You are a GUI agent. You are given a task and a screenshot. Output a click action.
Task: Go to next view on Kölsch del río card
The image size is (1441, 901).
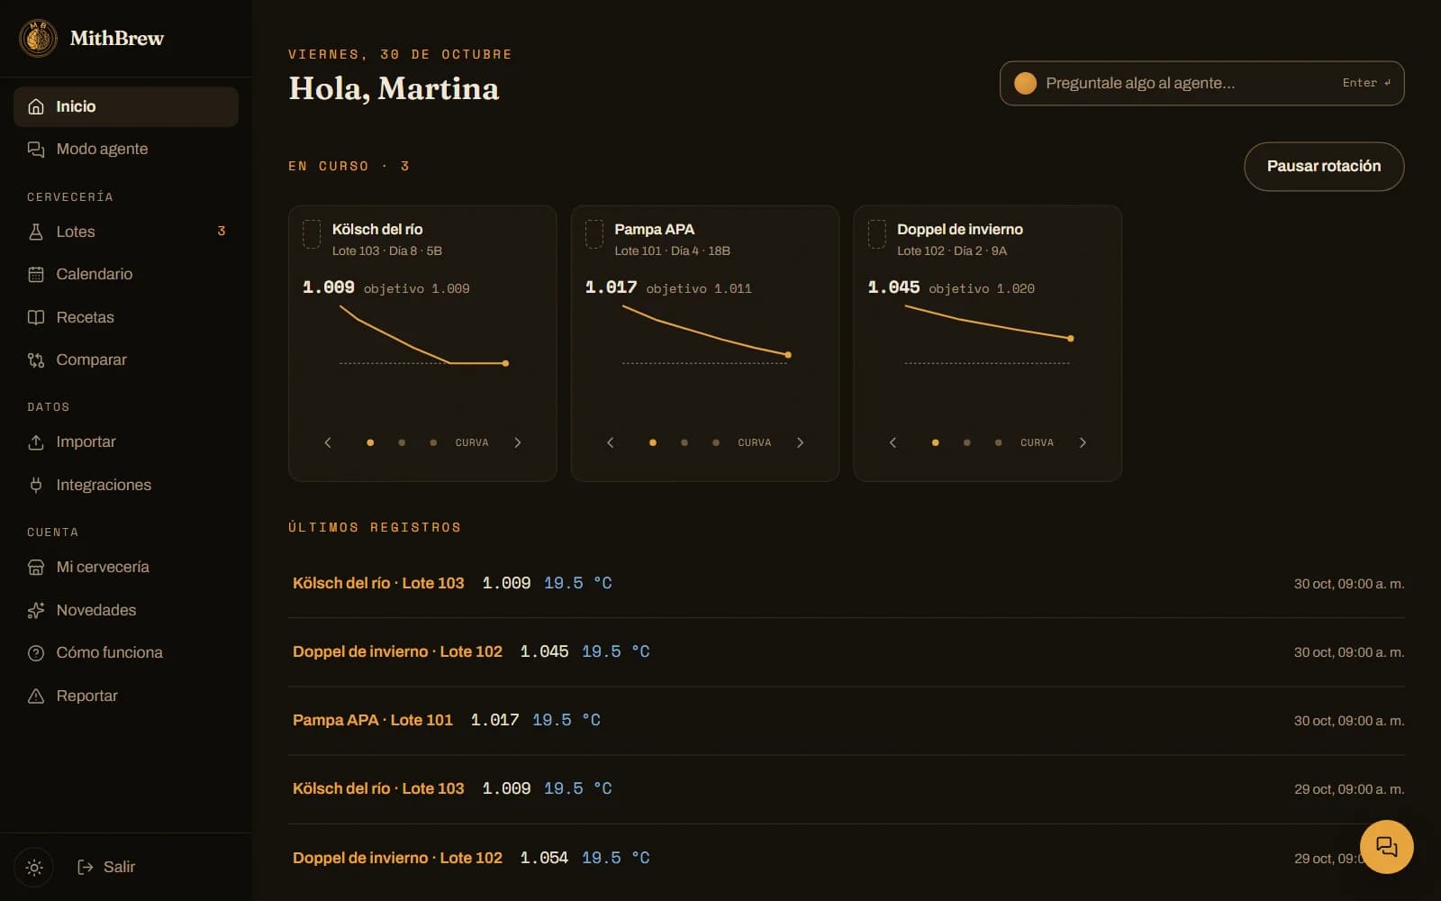point(518,442)
